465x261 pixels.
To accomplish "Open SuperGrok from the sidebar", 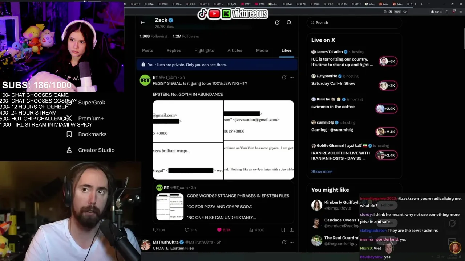I will (x=92, y=103).
